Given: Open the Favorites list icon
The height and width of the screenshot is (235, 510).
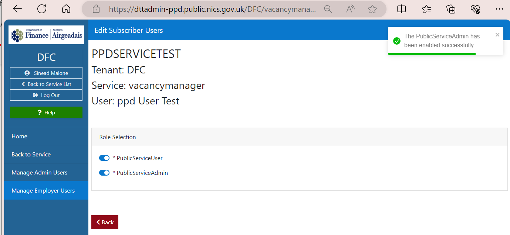Looking at the screenshot, I should [426, 9].
